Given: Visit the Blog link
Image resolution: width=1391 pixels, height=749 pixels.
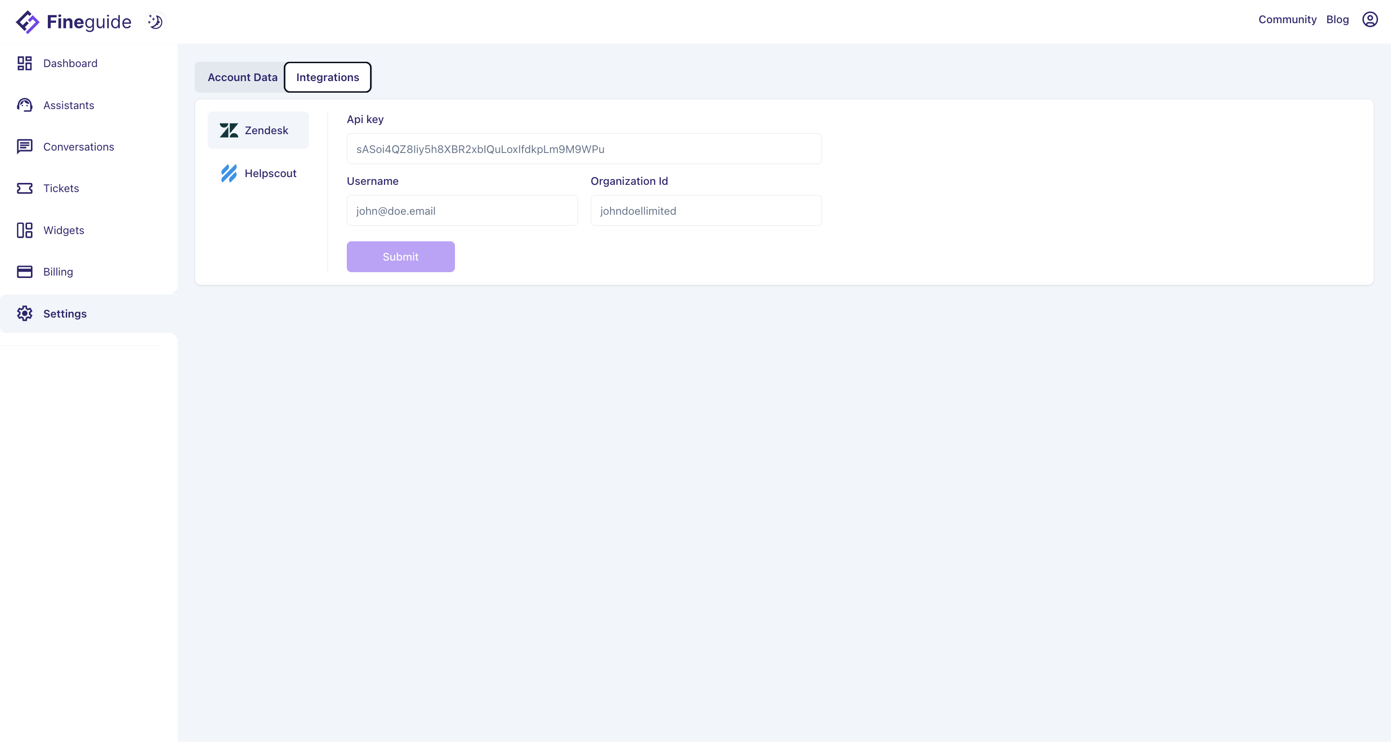Looking at the screenshot, I should 1337,19.
